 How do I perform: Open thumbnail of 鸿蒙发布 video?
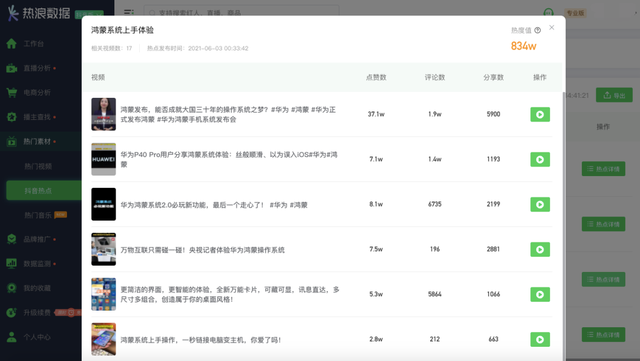click(x=103, y=114)
